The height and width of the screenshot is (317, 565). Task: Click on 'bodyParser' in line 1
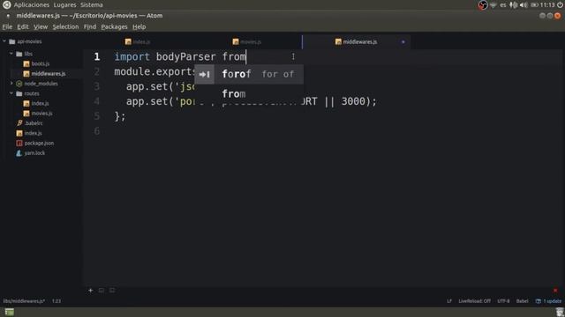click(x=186, y=56)
